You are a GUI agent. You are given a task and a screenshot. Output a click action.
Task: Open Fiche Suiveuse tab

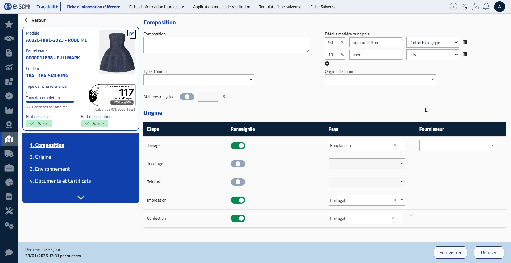pos(323,7)
